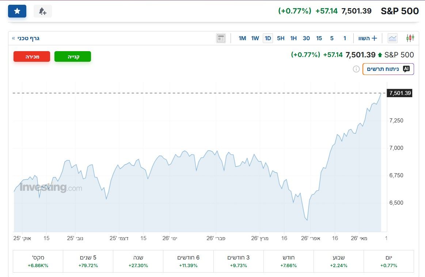Select the max (מקס') +6.86K% range

38,261
